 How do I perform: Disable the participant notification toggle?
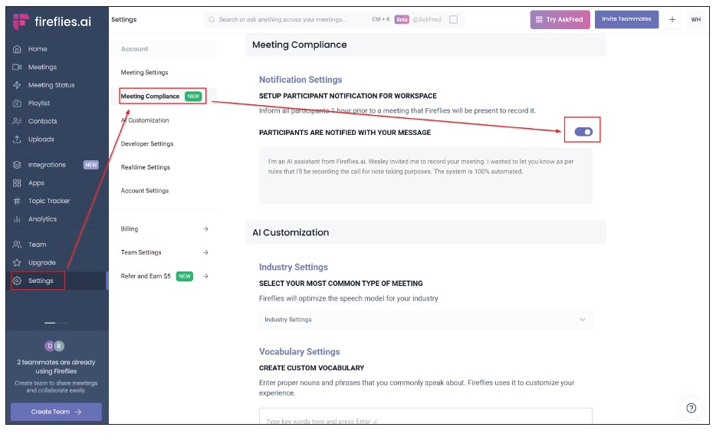pyautogui.click(x=583, y=132)
